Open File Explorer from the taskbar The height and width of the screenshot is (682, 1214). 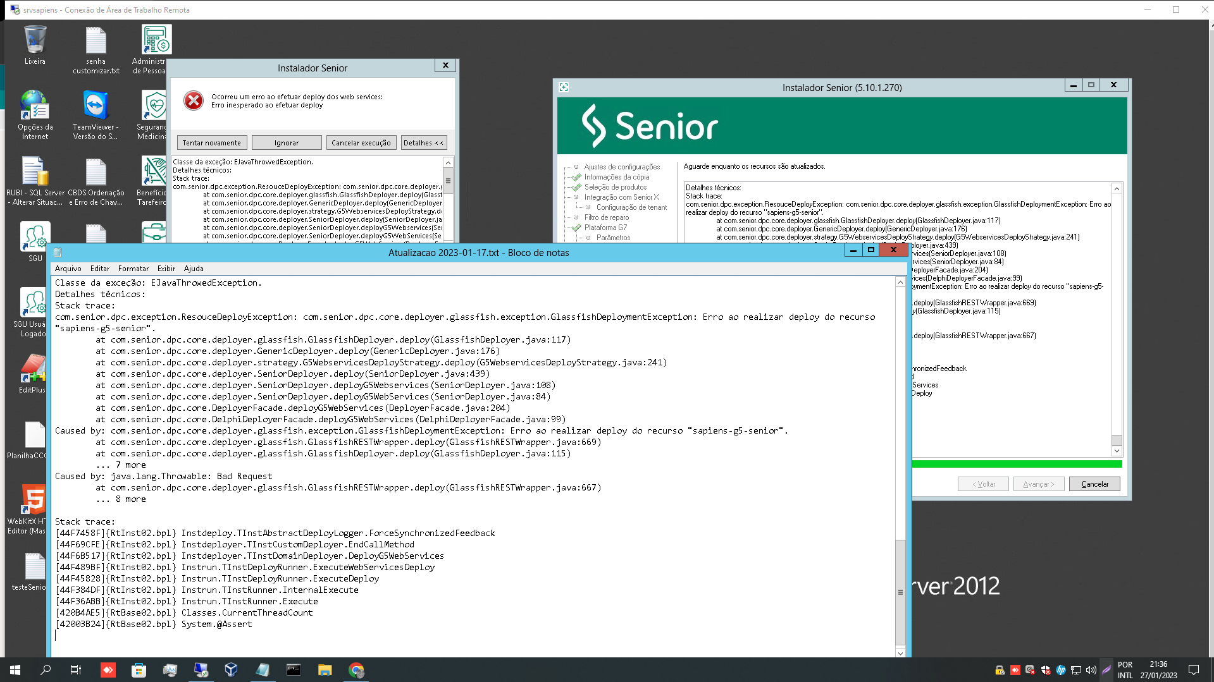[325, 670]
